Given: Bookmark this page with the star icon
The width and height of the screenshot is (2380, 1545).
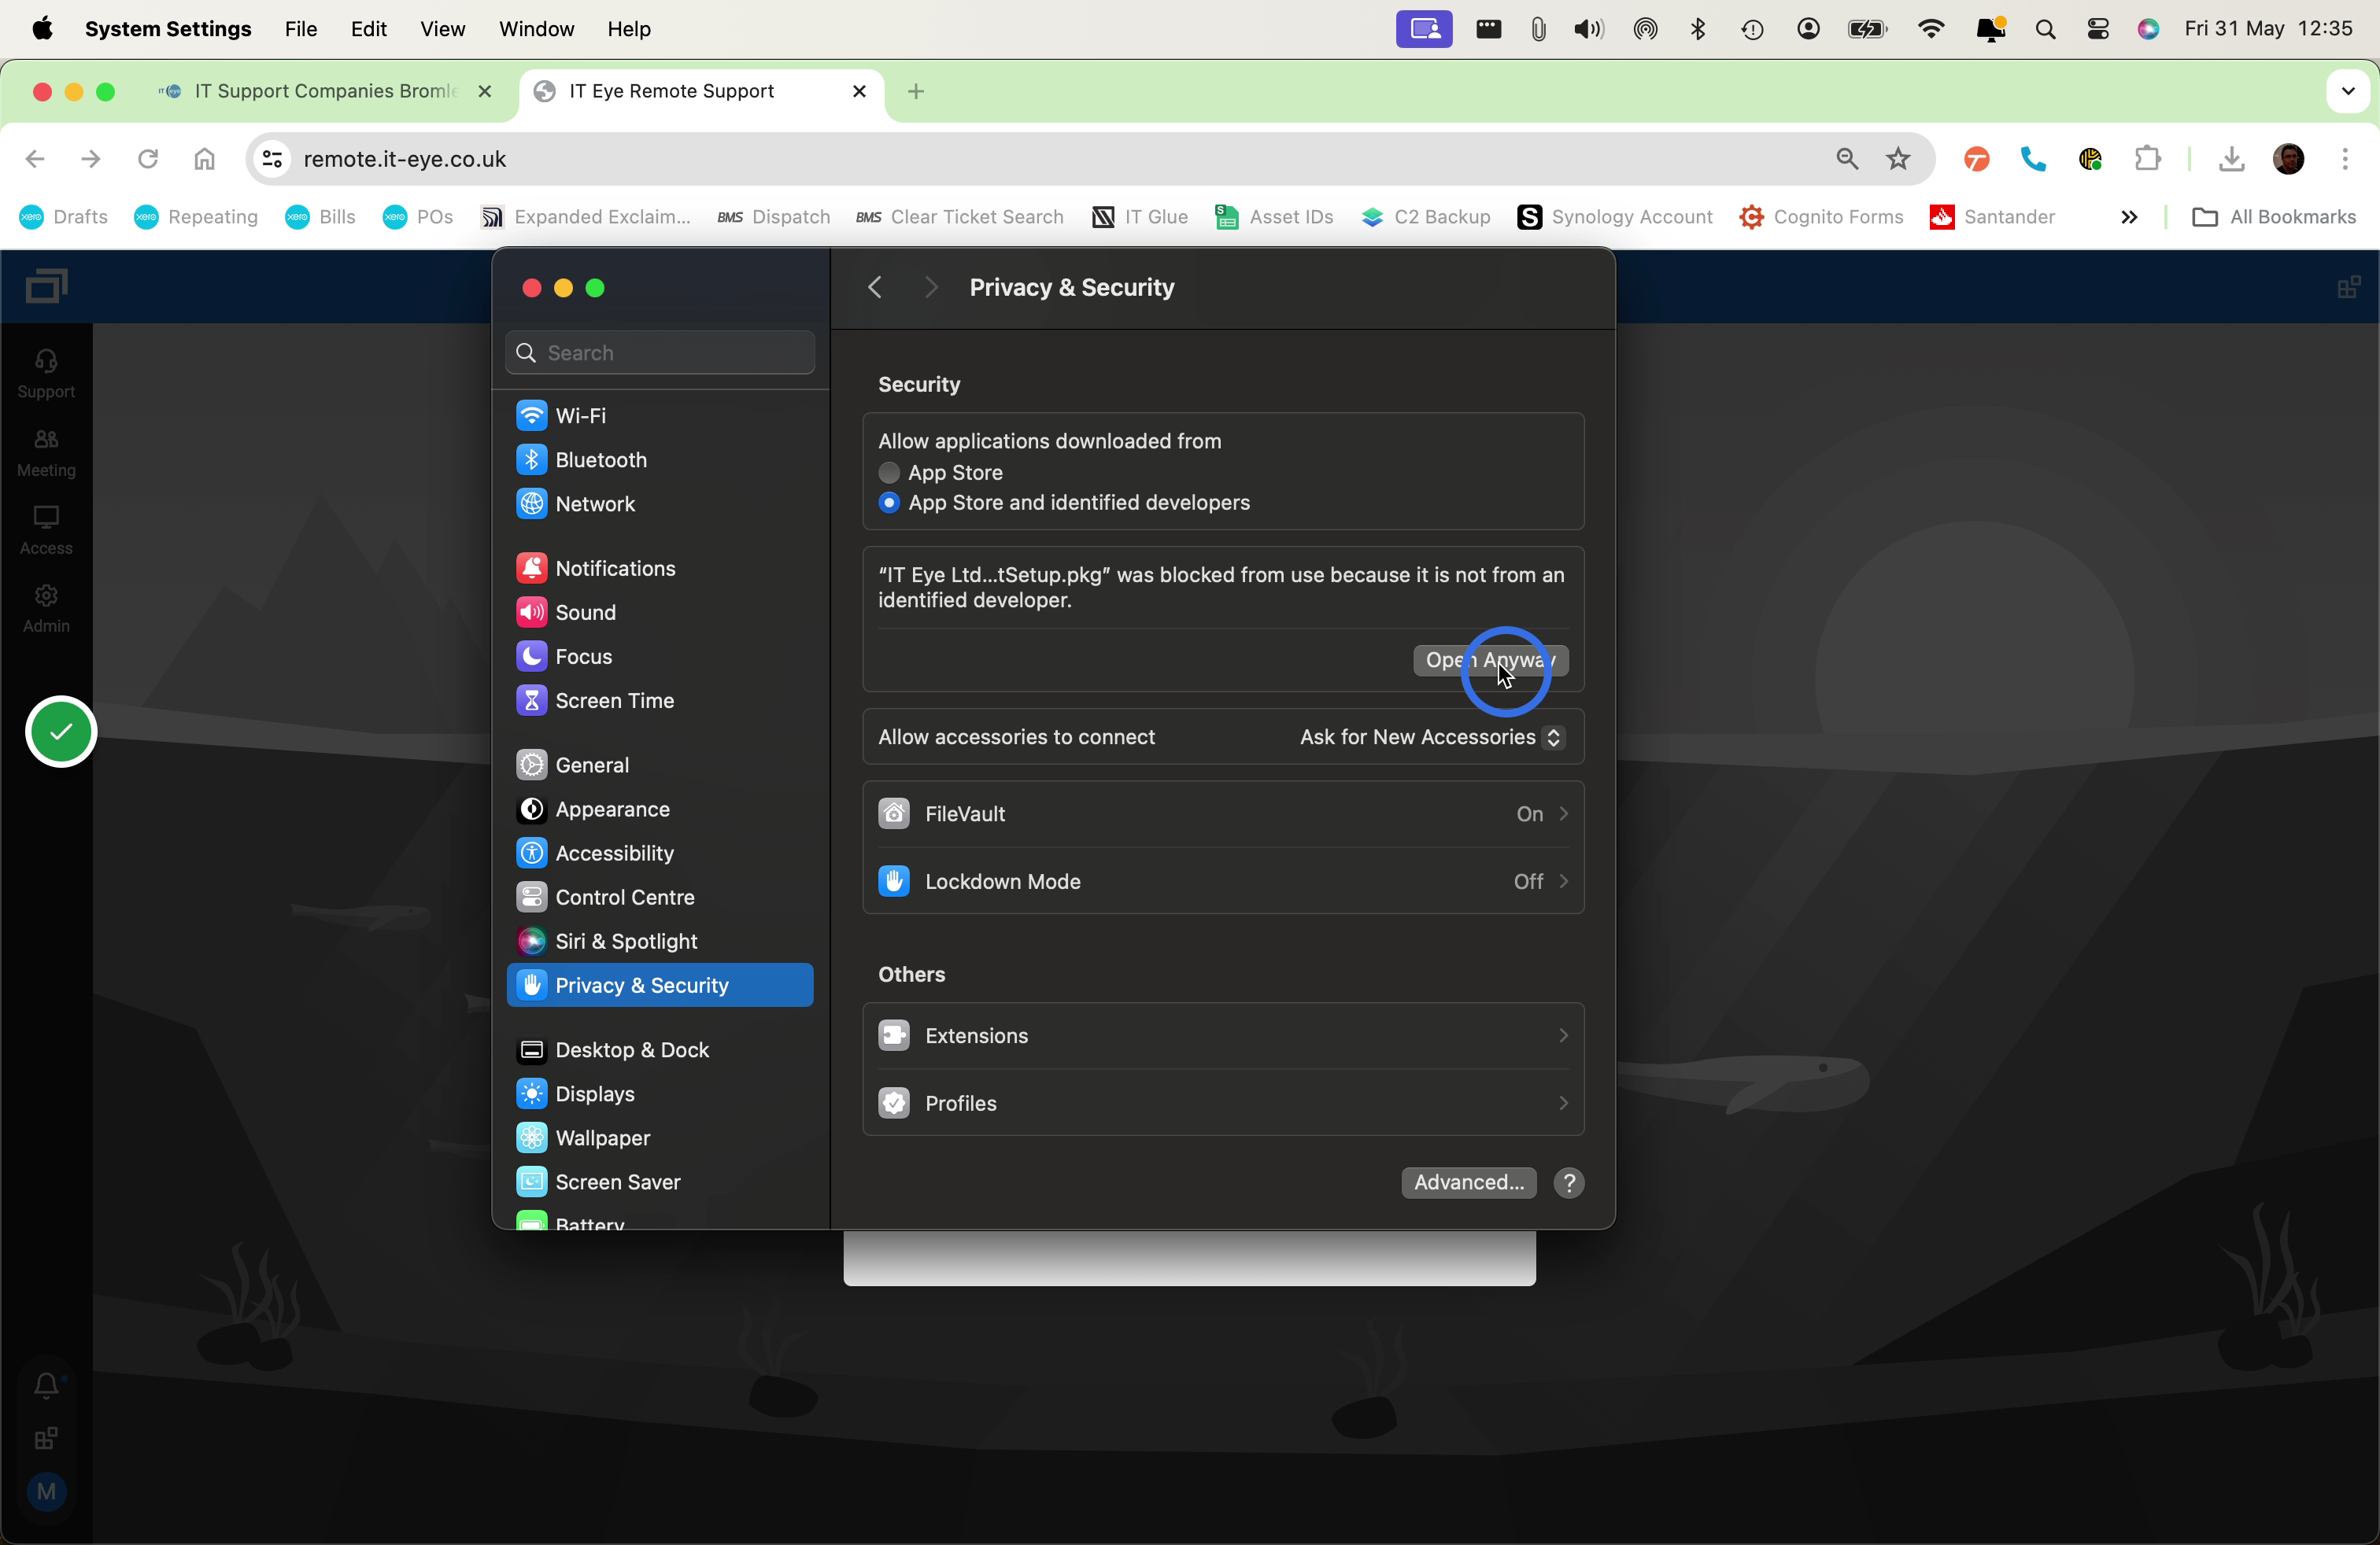Looking at the screenshot, I should [x=1897, y=159].
